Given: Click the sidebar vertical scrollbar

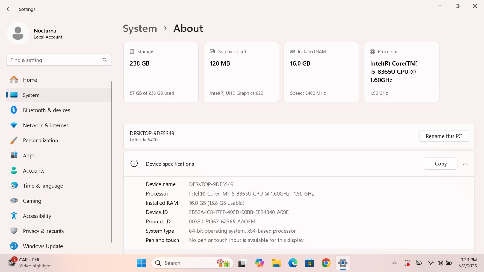Looking at the screenshot, I should (x=112, y=162).
